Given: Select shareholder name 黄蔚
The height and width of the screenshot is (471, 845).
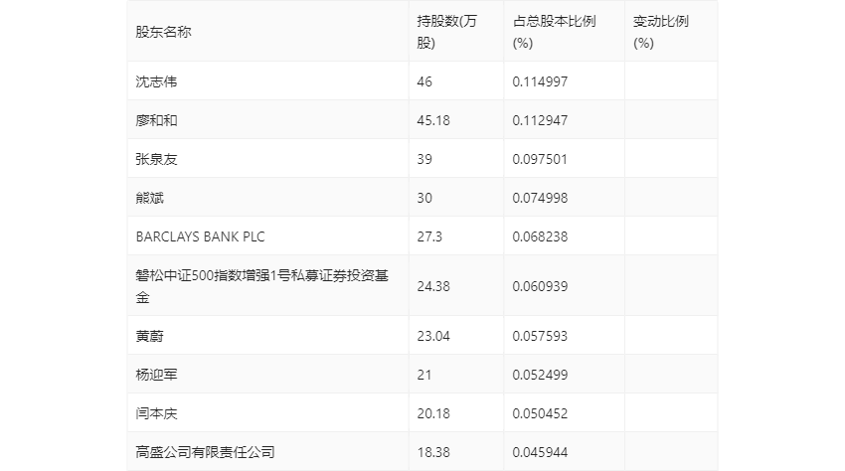Looking at the screenshot, I should [149, 336].
